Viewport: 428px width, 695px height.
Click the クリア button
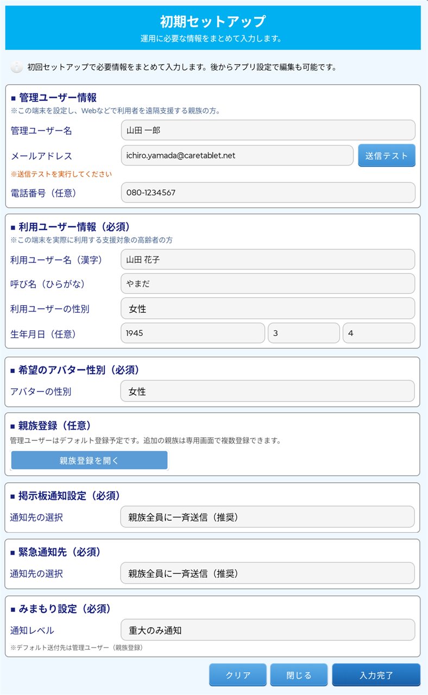238,675
